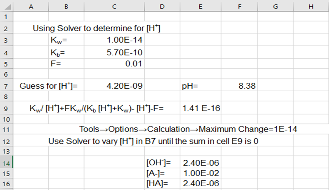
Task: Select the [H+] guess cell 4.20E-09
Action: (124, 86)
